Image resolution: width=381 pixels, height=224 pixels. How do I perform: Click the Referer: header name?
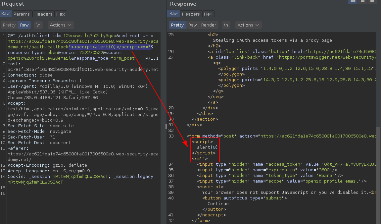click(18, 148)
